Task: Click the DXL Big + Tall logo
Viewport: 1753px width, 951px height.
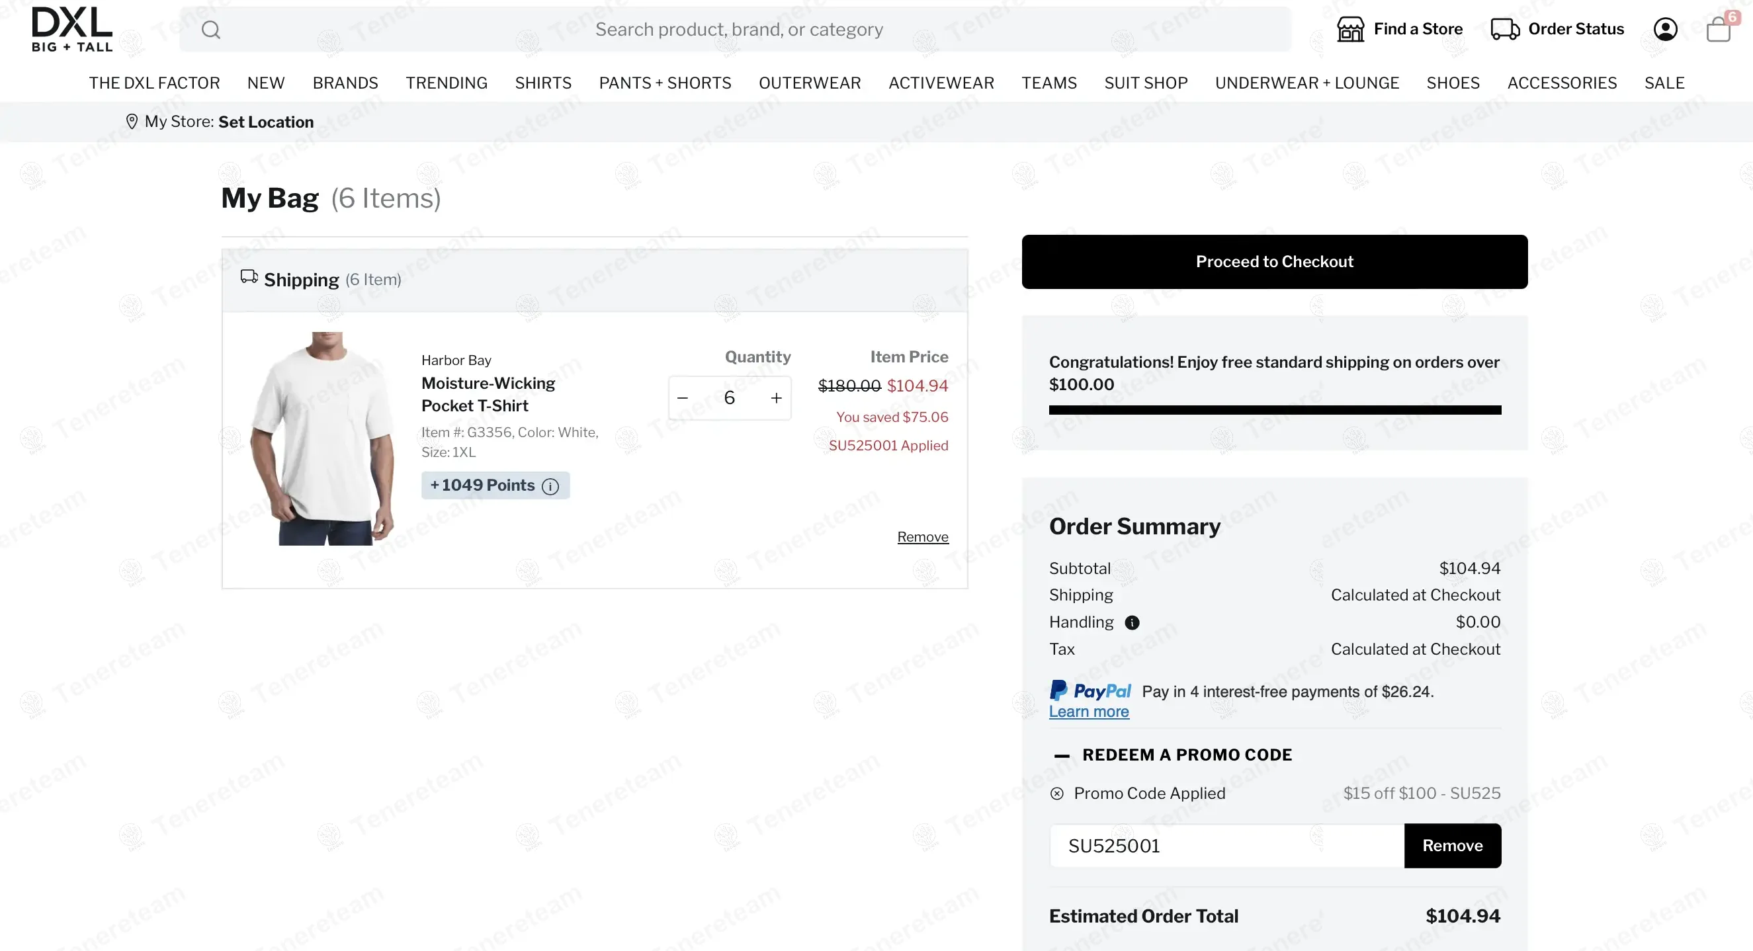Action: (x=71, y=29)
